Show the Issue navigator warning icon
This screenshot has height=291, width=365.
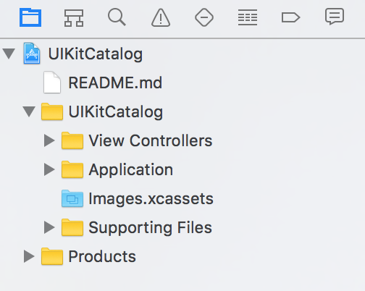161,17
